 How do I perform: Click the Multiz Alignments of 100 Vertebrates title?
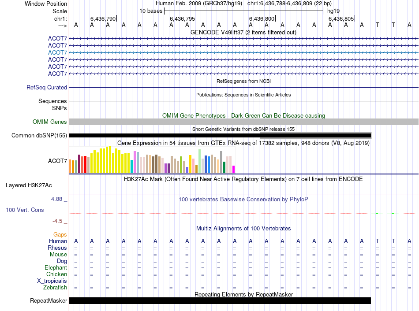[x=243, y=229]
